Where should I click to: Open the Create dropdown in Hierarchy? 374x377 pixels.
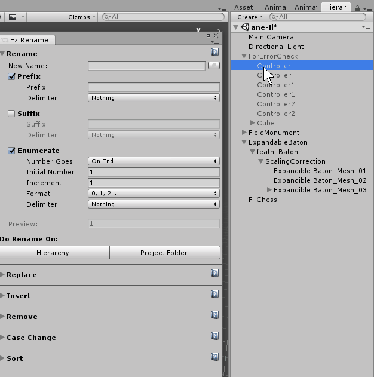[x=250, y=17]
